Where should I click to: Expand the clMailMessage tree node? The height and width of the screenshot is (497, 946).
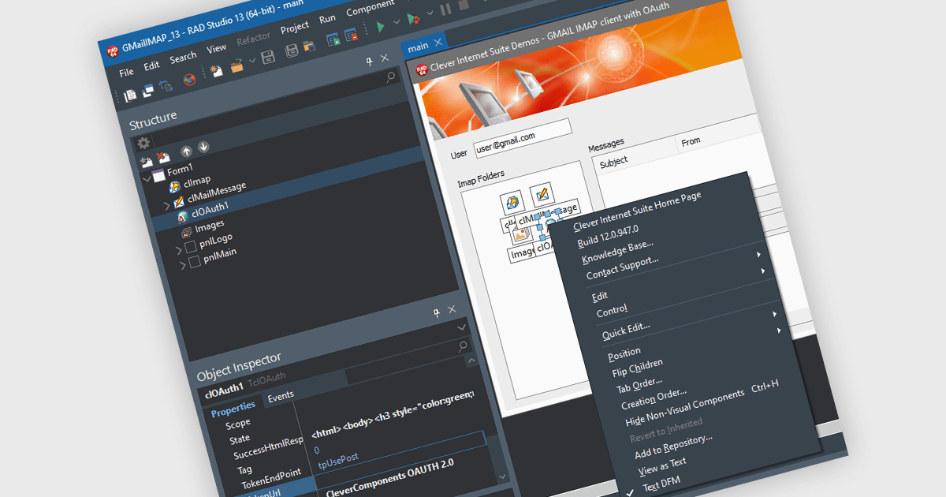point(167,205)
